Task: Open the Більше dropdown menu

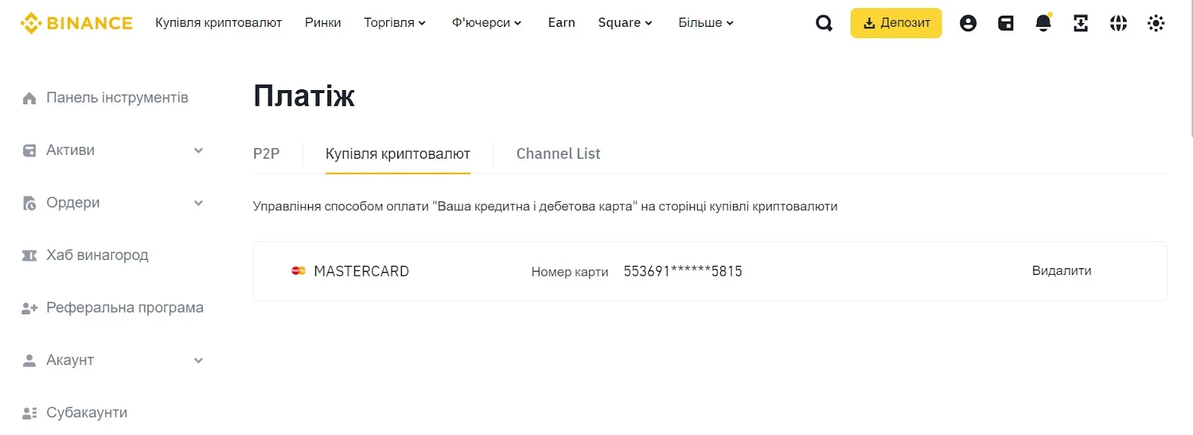Action: point(705,23)
